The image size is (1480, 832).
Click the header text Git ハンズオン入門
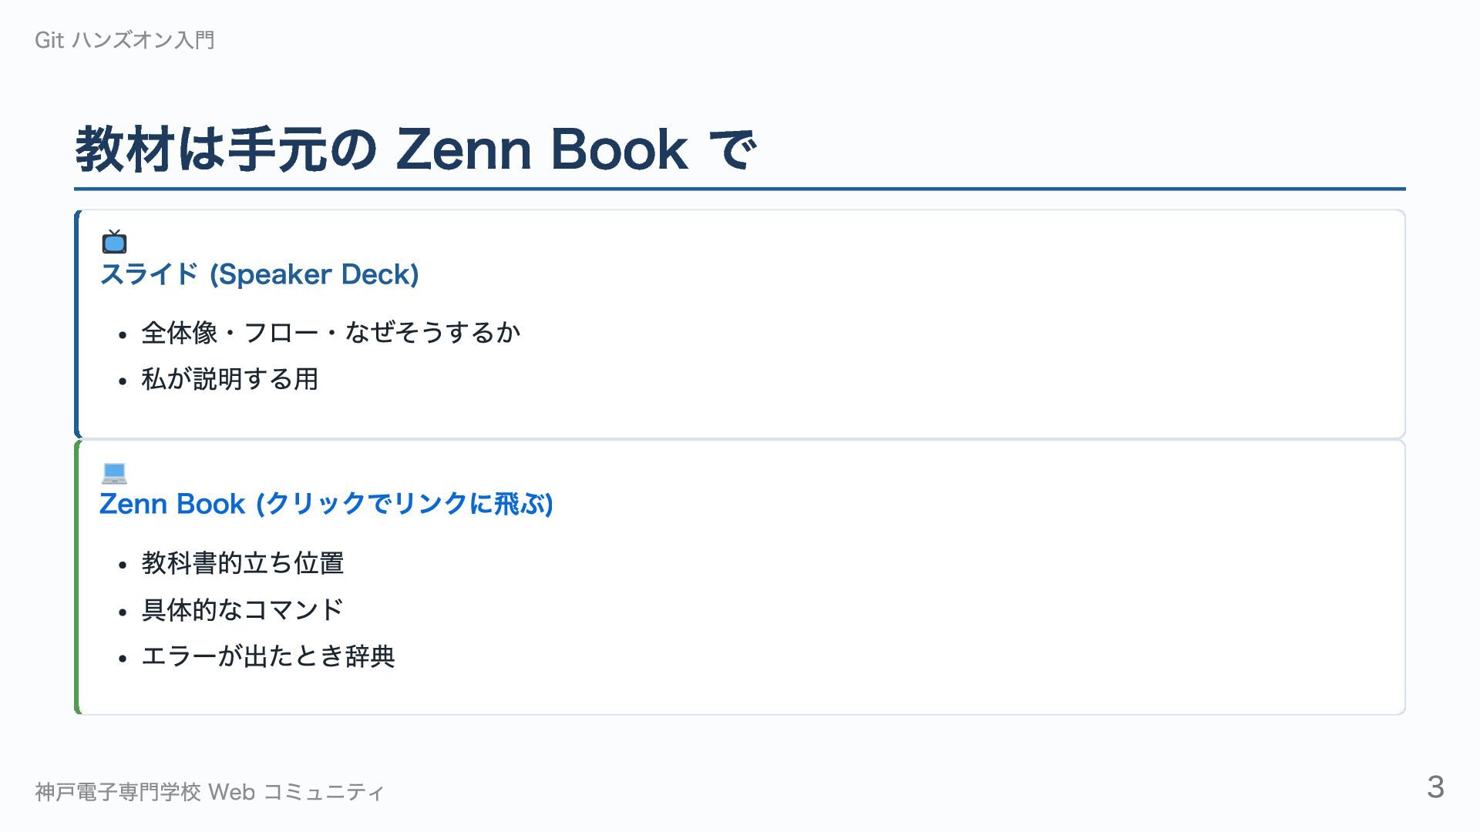pyautogui.click(x=125, y=40)
